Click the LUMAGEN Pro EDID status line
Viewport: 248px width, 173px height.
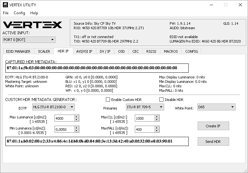pyautogui.click(x=205, y=41)
